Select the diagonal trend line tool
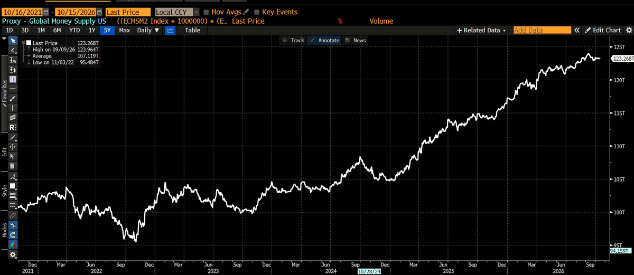634x275 pixels. tap(13, 98)
